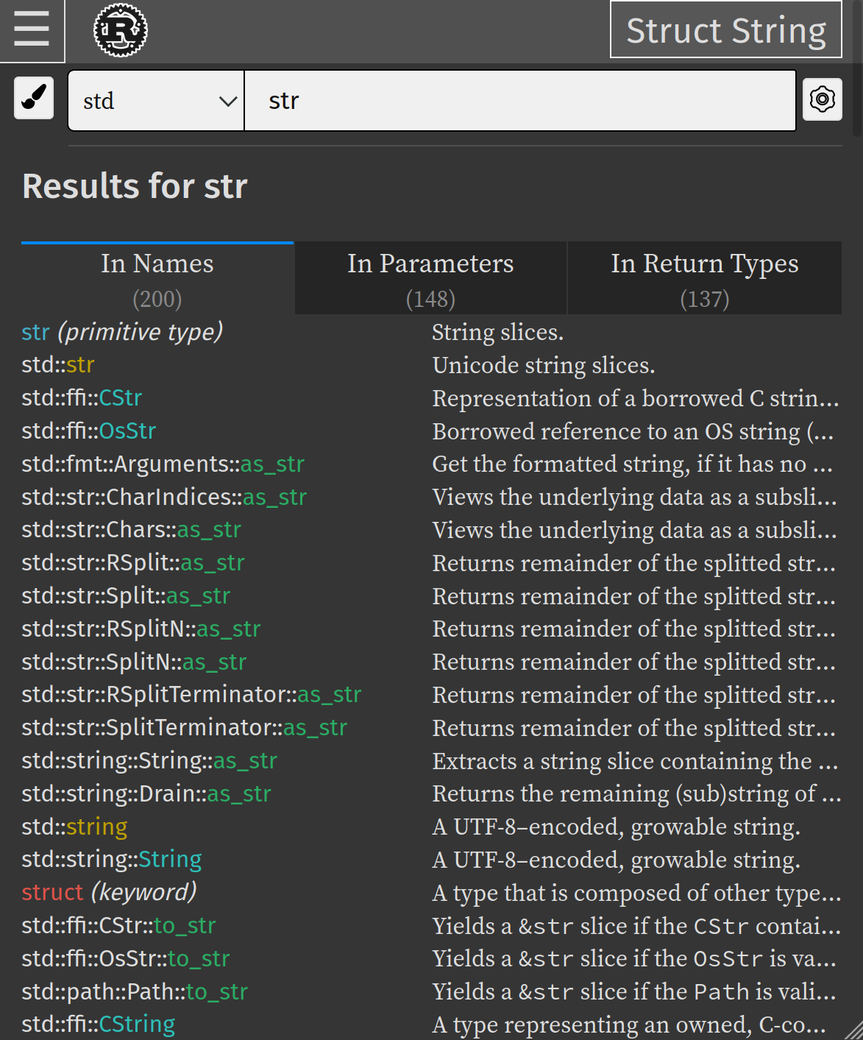Screen dimensions: 863x1040
Task: Click 'A type representing an owned, C-co…' description
Action: tap(630, 1025)
